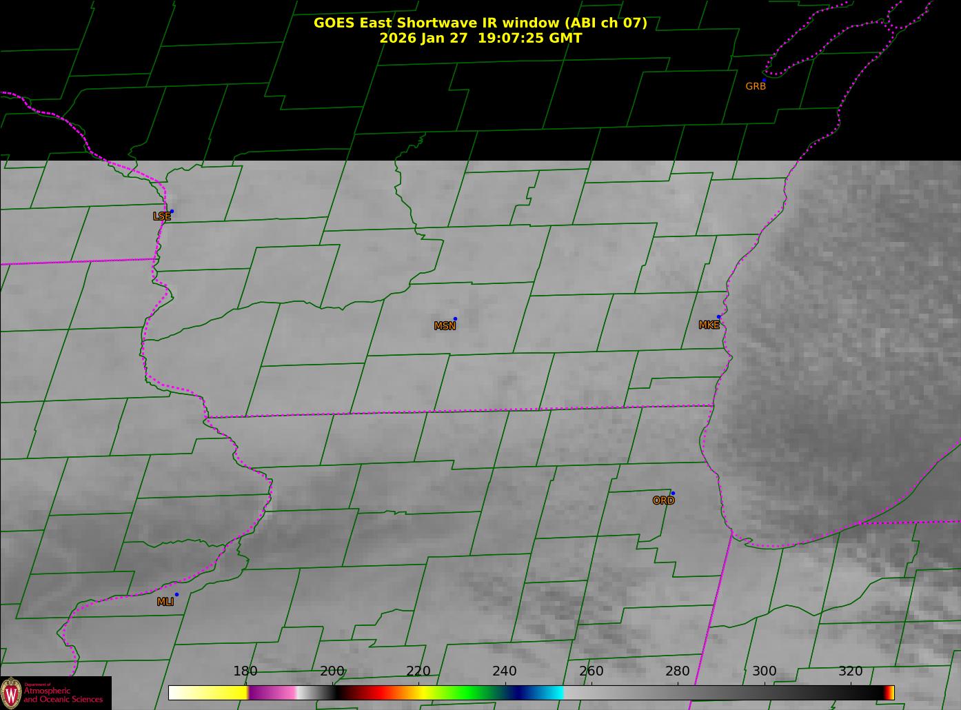Screen dimensions: 961x710
Task: Click the 180 colorbar tick label
Action: click(245, 671)
